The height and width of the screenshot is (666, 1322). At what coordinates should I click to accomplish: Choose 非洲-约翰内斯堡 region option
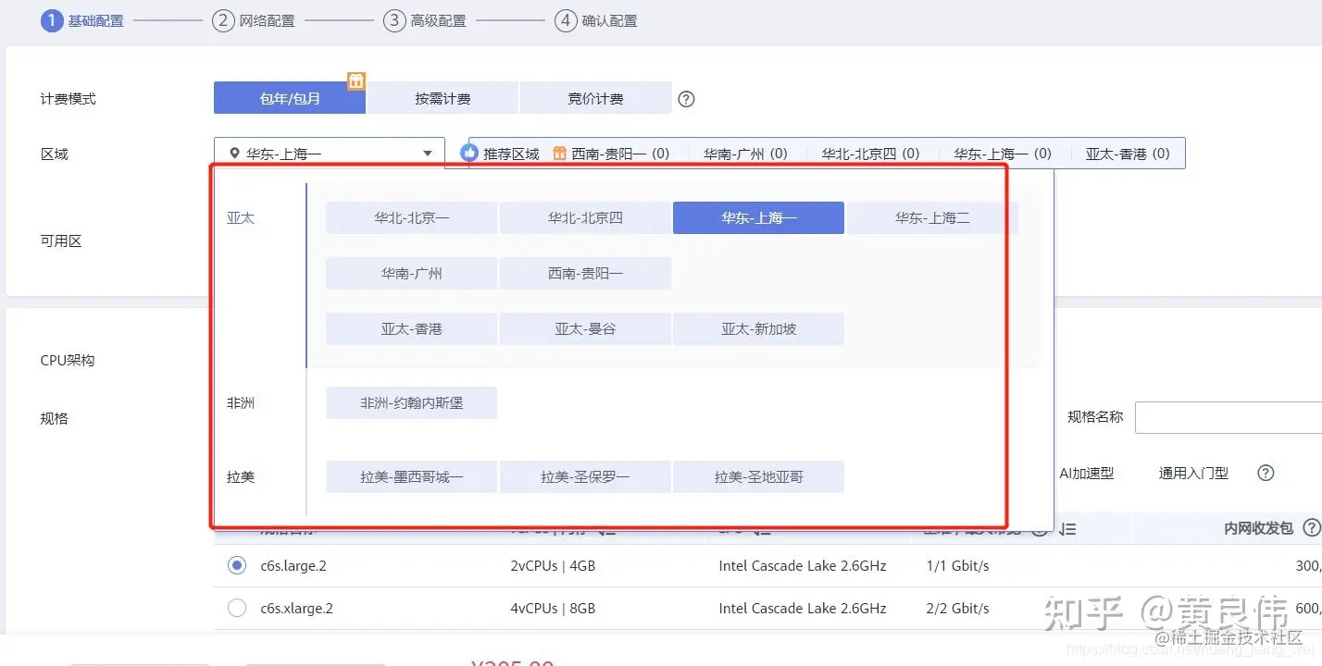411,403
